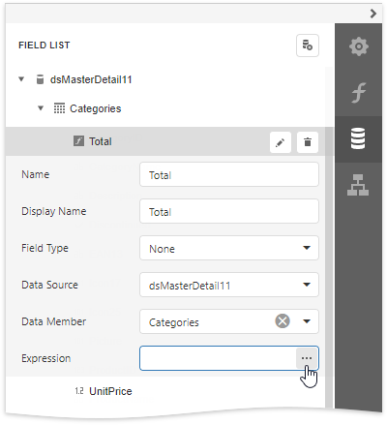Image resolution: width=387 pixels, height=425 pixels.
Task: Click the Total calculated field icon
Action: pos(78,141)
